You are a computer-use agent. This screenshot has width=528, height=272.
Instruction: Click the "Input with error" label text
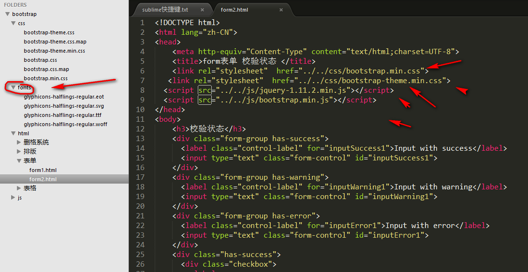point(420,226)
